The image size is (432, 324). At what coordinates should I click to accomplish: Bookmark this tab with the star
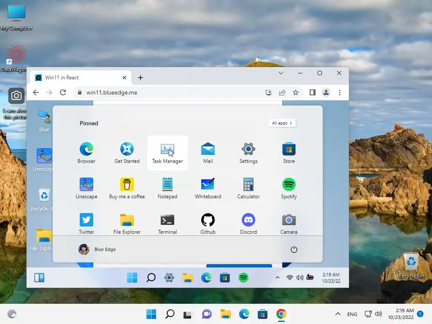(296, 92)
